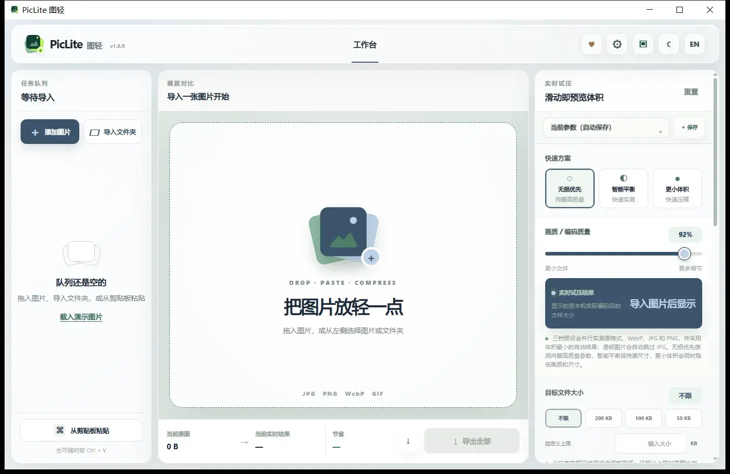
Task: Click the 92% quality value badge
Action: pos(685,234)
